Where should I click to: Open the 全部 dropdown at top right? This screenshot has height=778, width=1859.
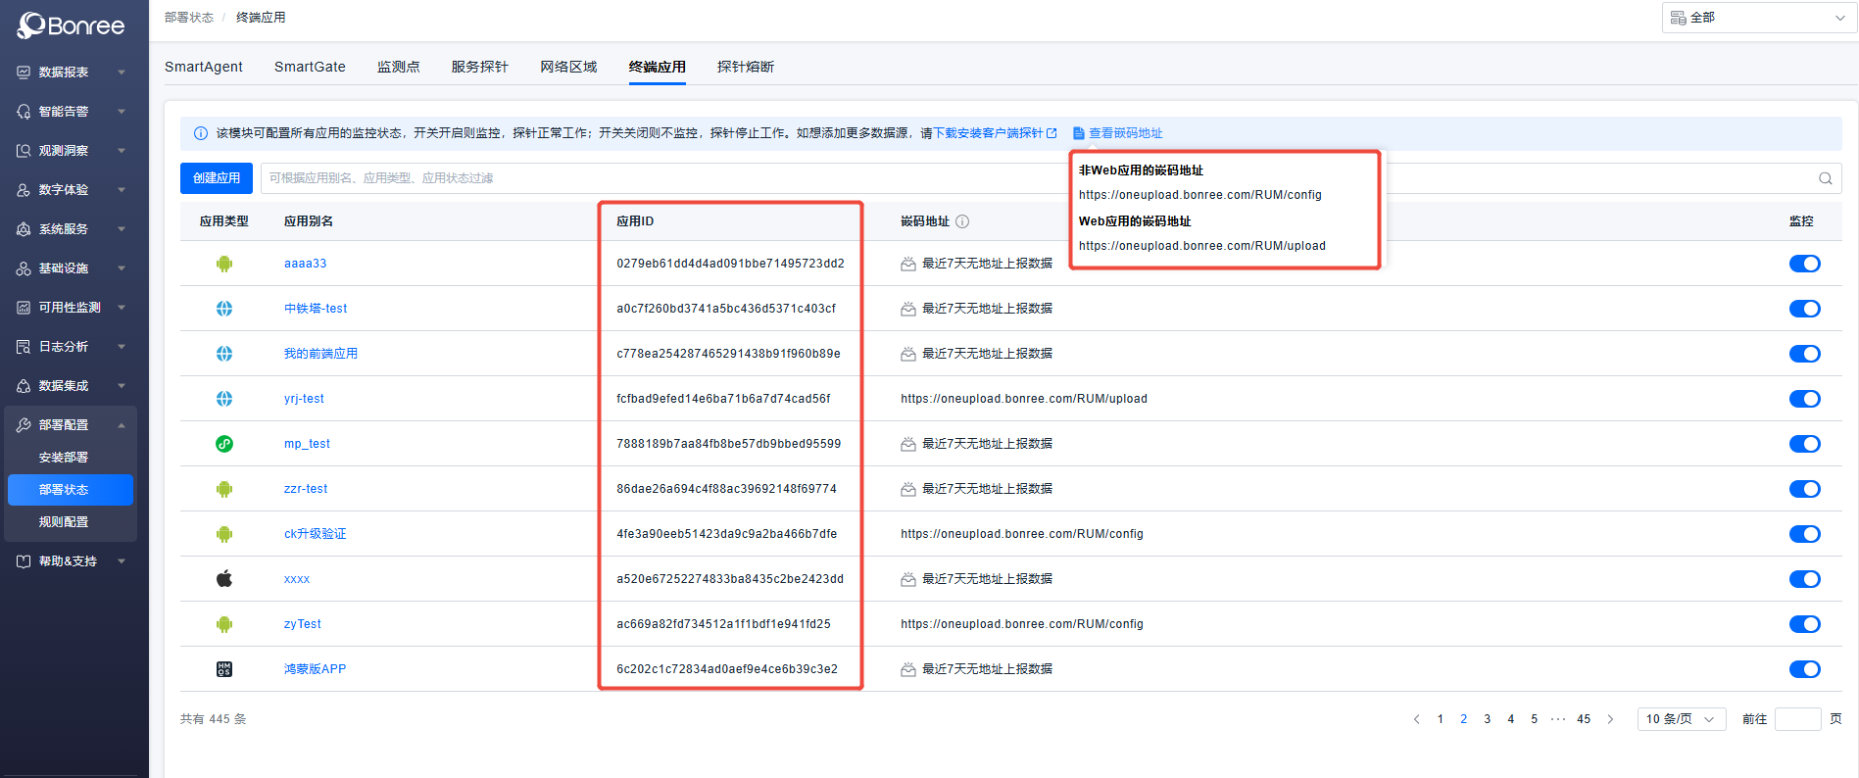coord(1758,18)
